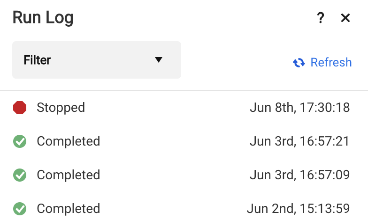Image resolution: width=368 pixels, height=220 pixels.
Task: Click the green check icon for Jun 3rd 16:57:21
Action: click(20, 141)
